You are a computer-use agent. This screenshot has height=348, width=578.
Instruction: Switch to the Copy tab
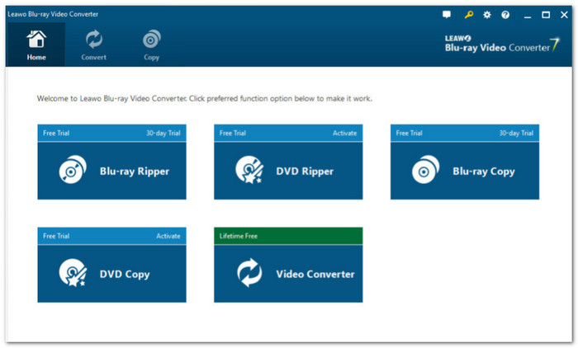pos(151,45)
